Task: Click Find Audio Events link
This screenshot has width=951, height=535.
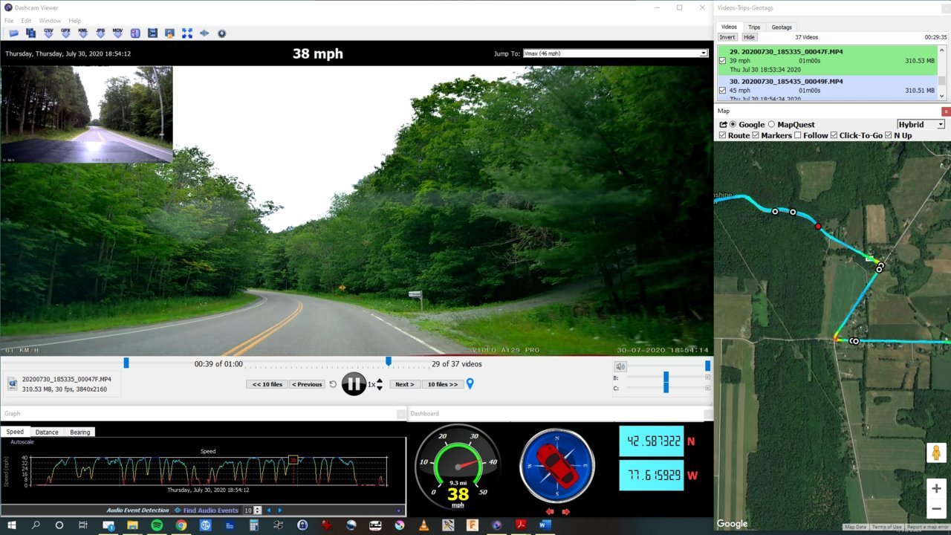Action: click(x=211, y=510)
